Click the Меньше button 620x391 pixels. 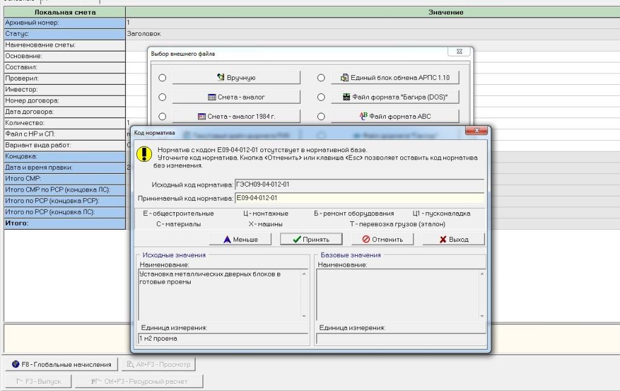coord(240,239)
